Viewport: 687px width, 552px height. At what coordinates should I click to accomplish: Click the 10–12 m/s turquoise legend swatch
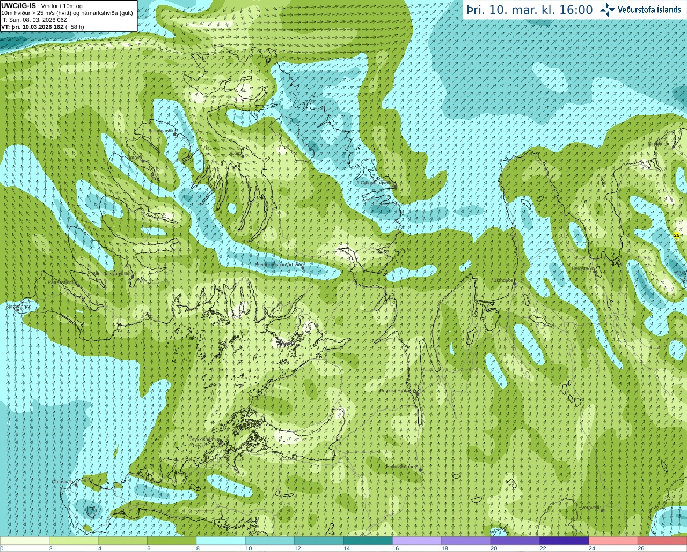coord(270,541)
